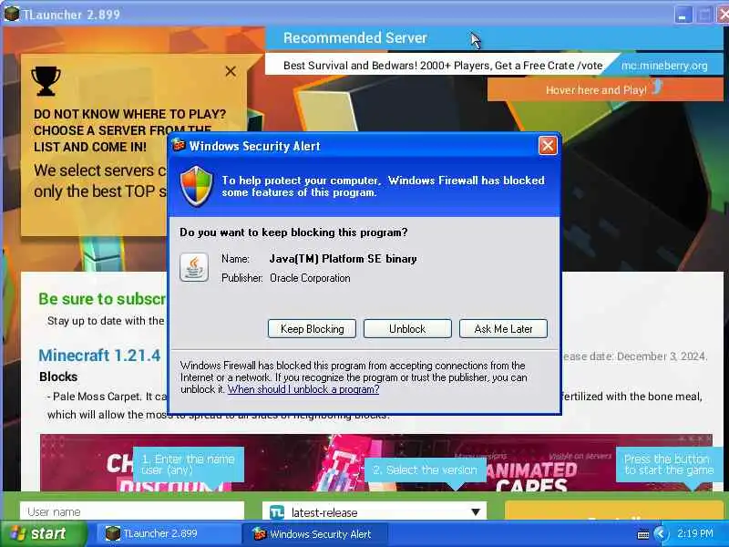Select the Ask Me Later button

(x=503, y=329)
